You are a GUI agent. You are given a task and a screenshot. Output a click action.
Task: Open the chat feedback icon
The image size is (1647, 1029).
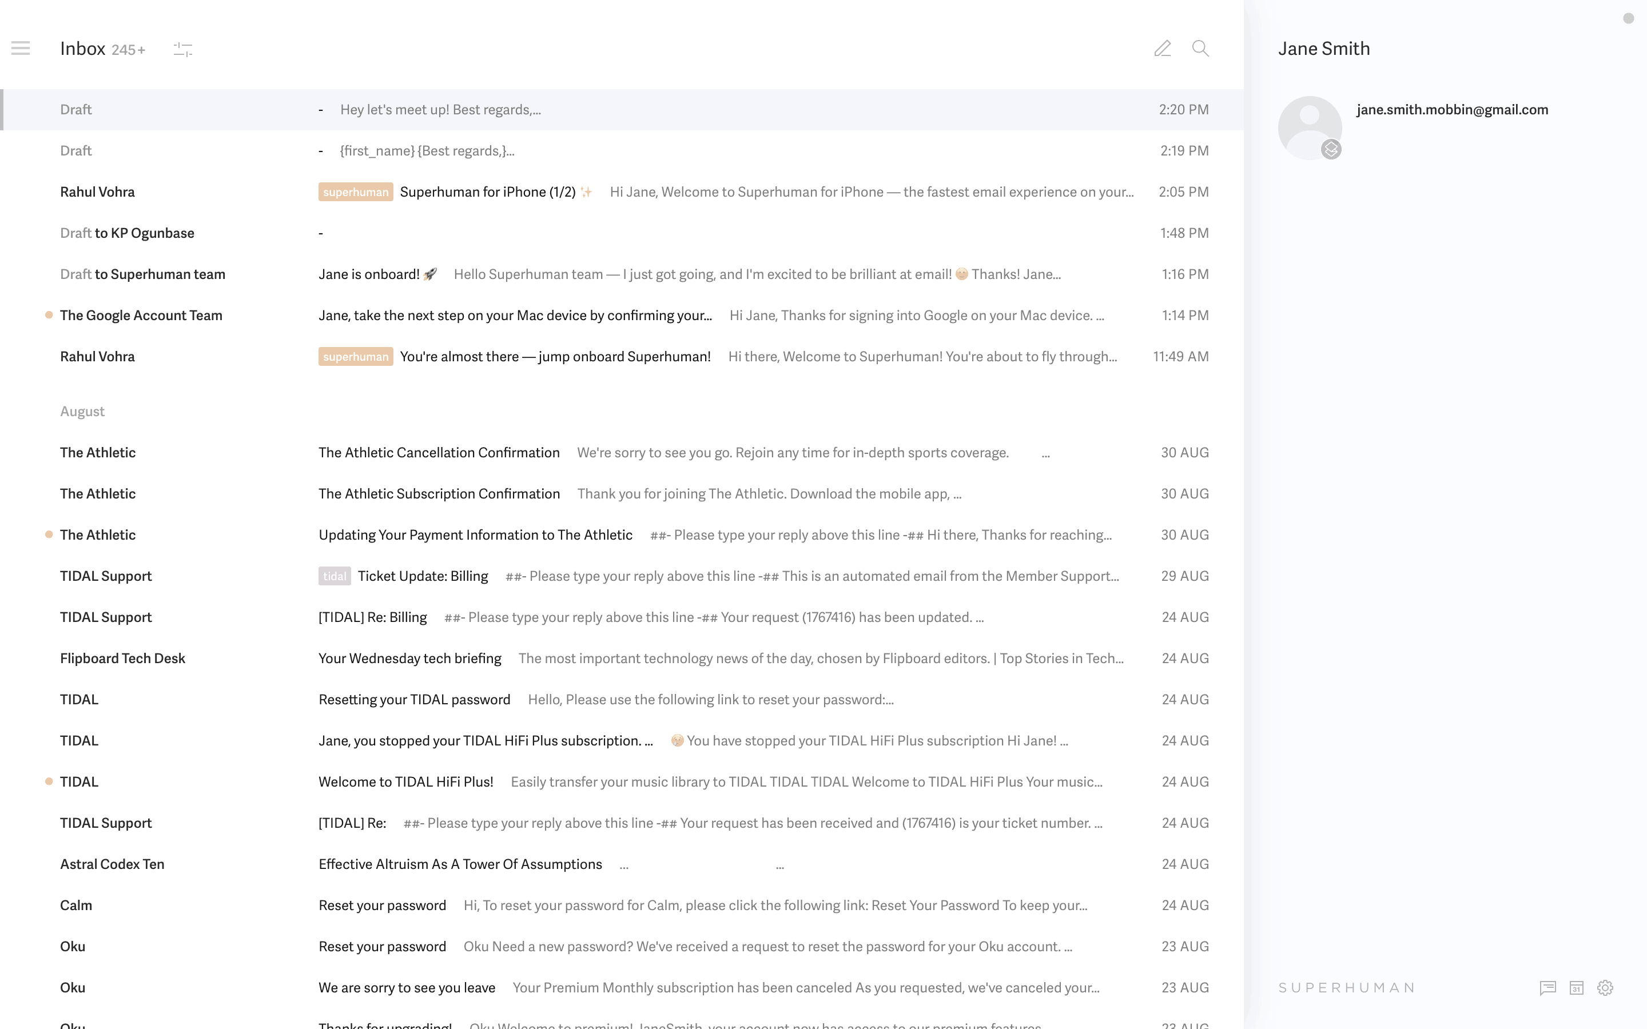1547,987
